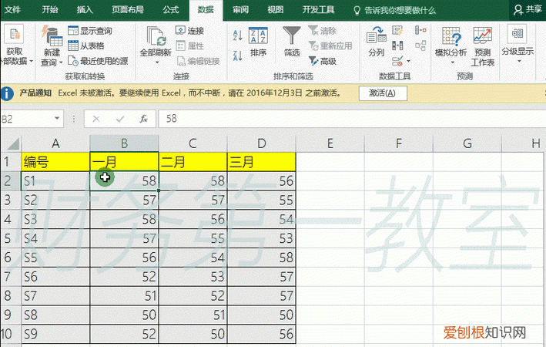Select From Table (从表格)
Screen dimensions: 546x347
[86, 45]
